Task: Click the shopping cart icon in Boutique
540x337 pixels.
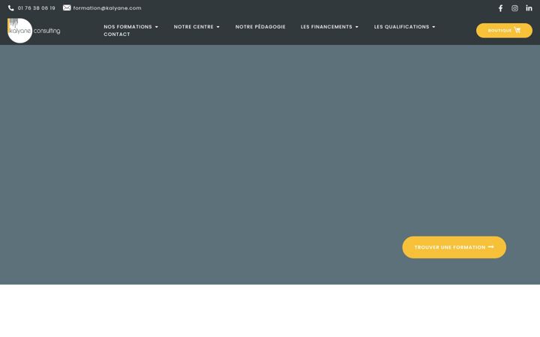Action: (517, 30)
